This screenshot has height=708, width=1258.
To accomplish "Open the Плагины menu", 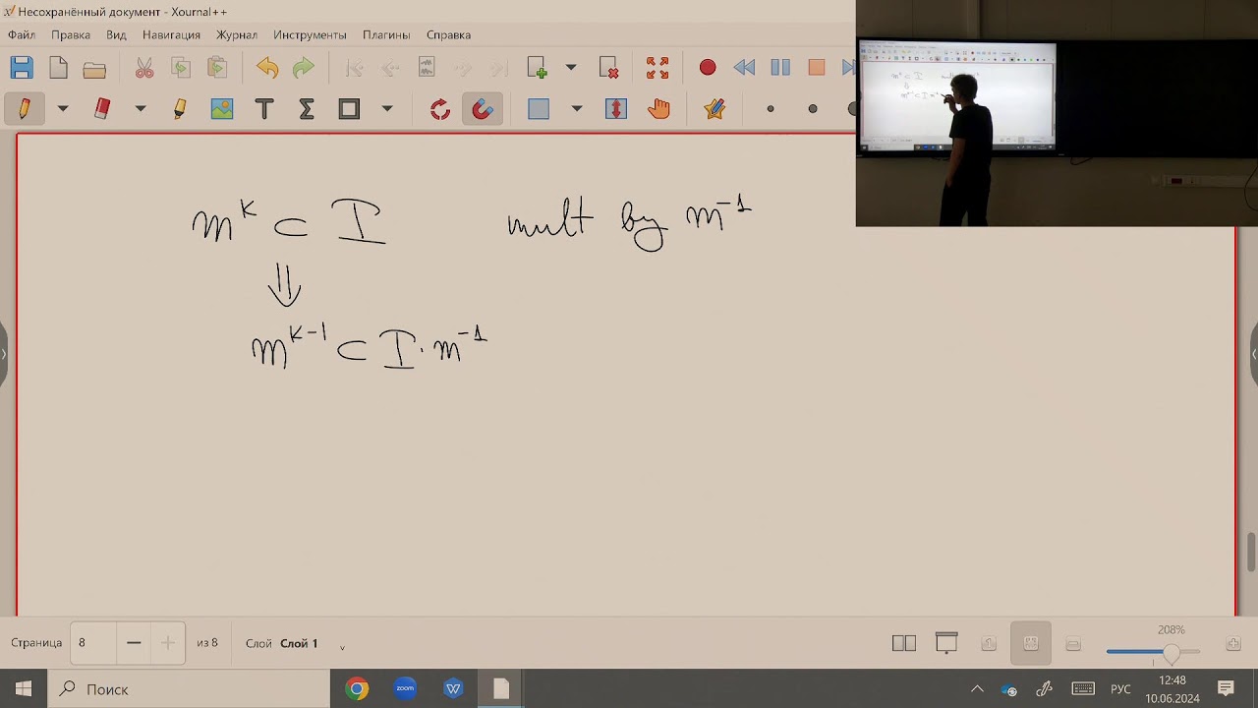I will coord(386,34).
